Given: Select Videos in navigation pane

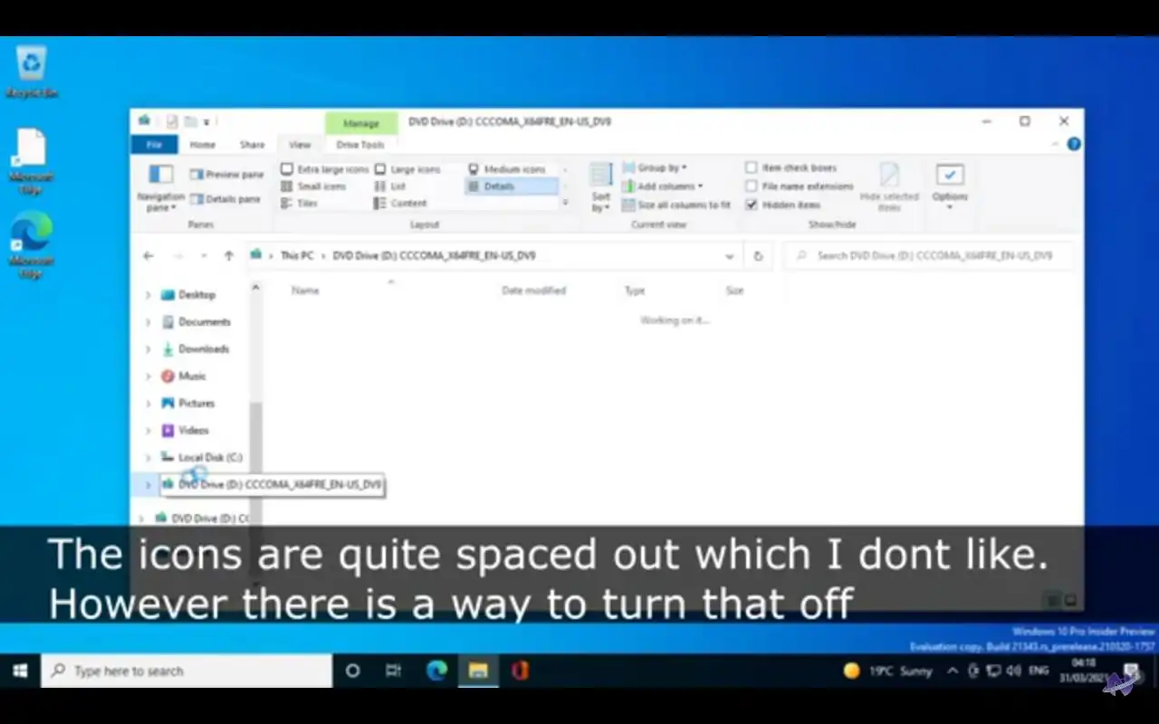Looking at the screenshot, I should coord(186,431).
